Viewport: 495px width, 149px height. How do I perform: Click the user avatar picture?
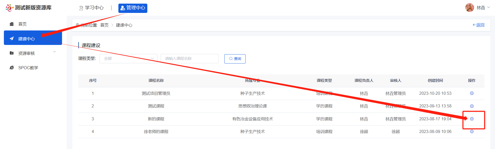pyautogui.click(x=469, y=7)
